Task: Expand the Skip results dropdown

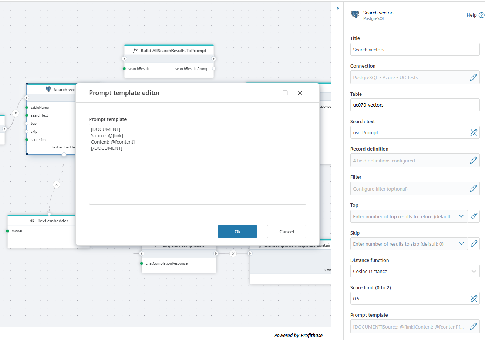Action: pos(461,243)
